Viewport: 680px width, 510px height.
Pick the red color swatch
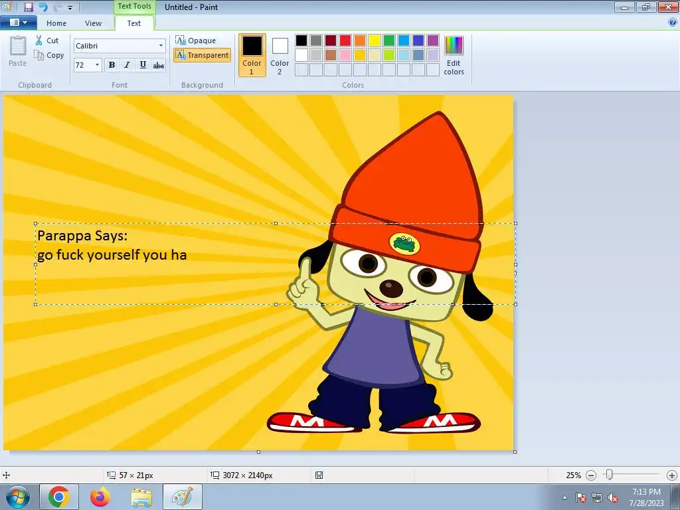point(345,41)
